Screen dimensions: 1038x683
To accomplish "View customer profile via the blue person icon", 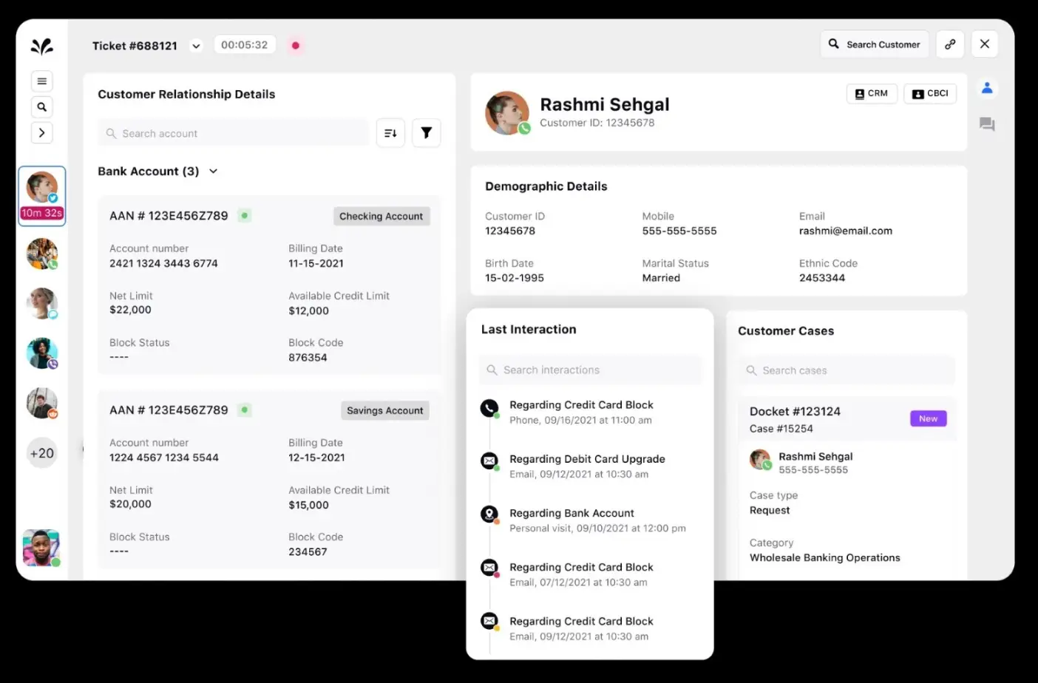I will point(987,87).
